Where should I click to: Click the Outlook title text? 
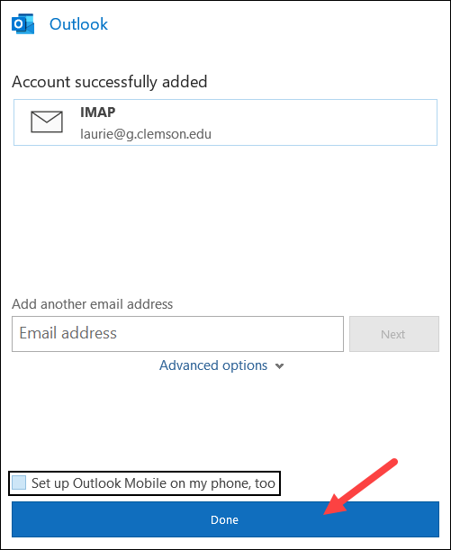point(78,24)
